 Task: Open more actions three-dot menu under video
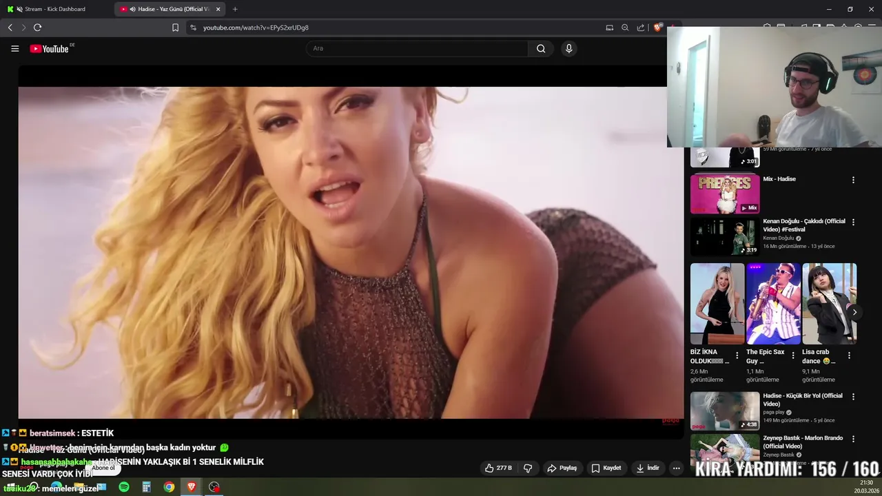[x=676, y=468]
